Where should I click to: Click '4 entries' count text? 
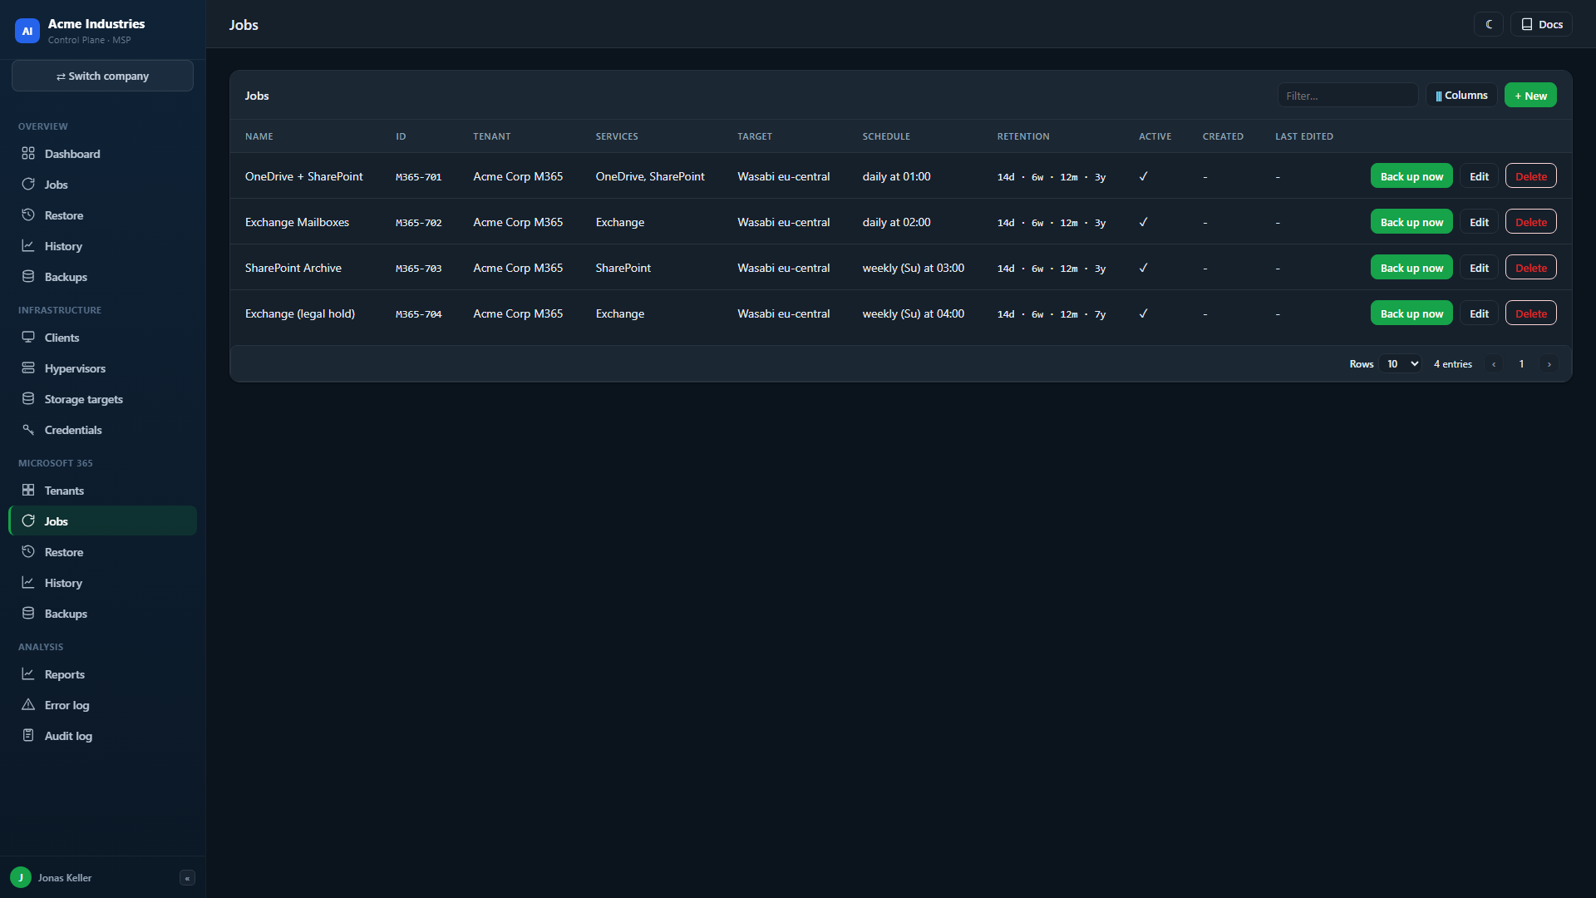[1452, 364]
